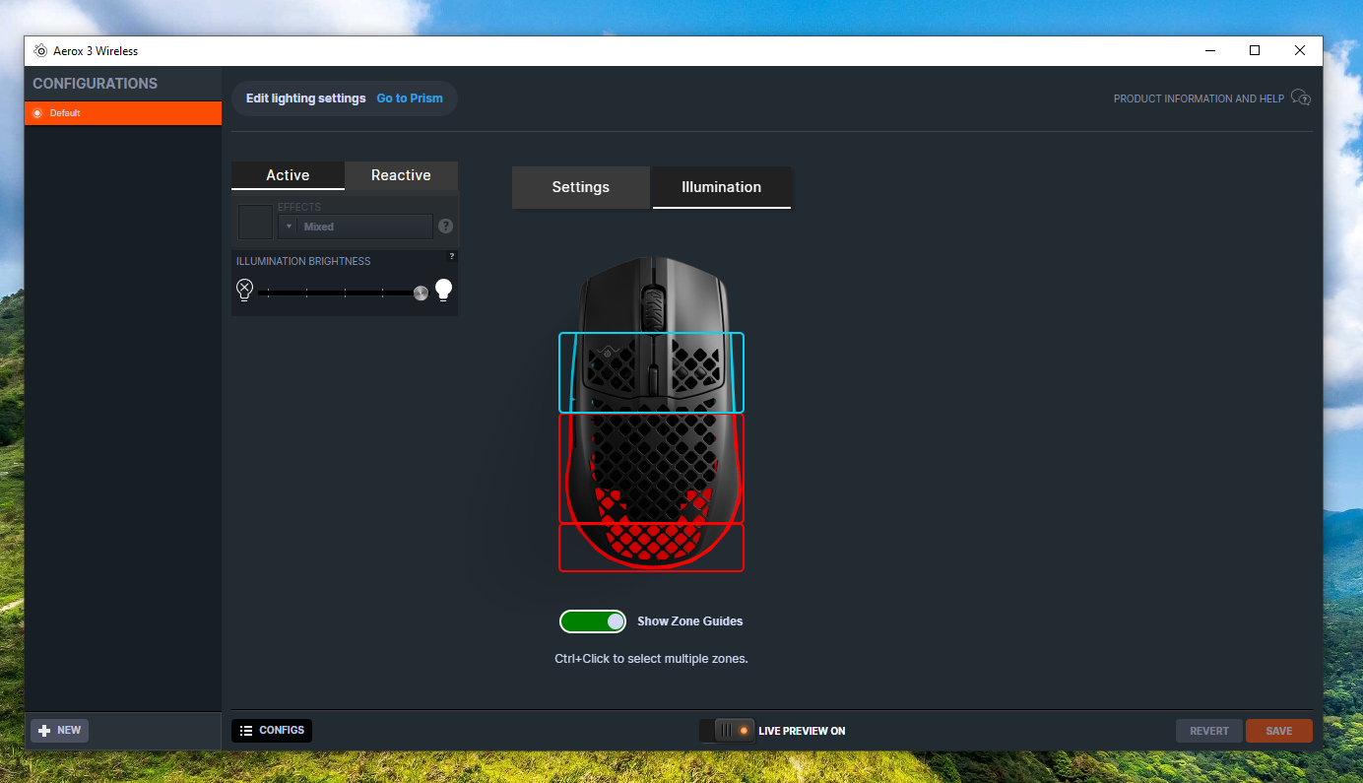The height and width of the screenshot is (783, 1363).
Task: Close the Aerox 3 Wireless window
Action: [x=1300, y=50]
